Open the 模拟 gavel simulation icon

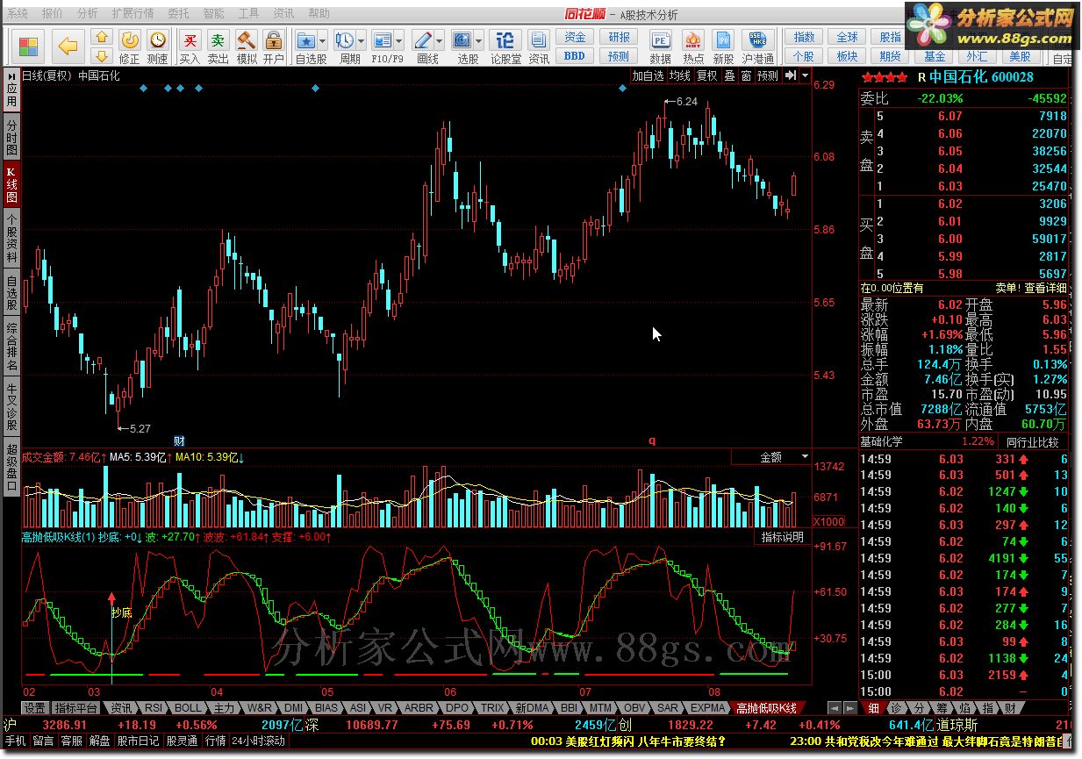point(247,40)
